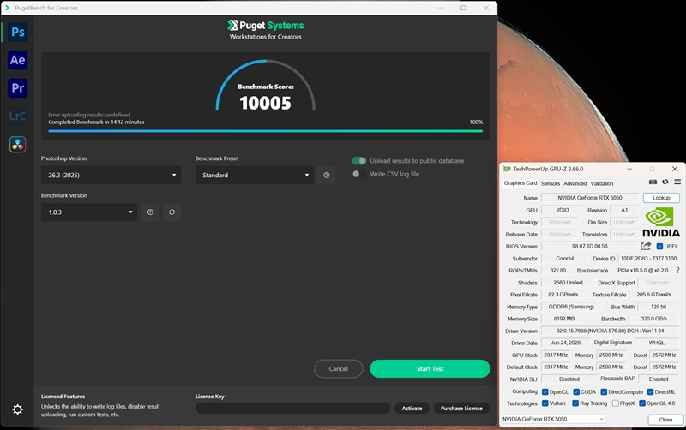Click the Driver Version field in GPU-Z
Viewport: 686px width, 430px height.
(610, 331)
